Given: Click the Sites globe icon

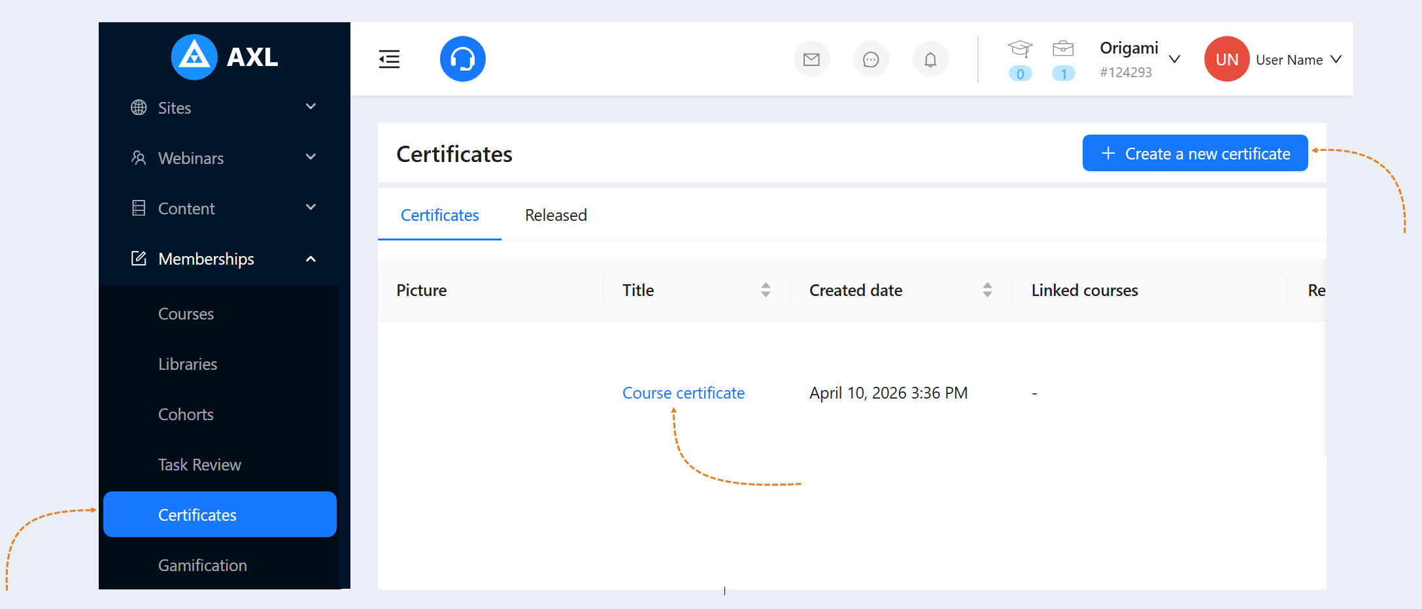Looking at the screenshot, I should pos(139,107).
